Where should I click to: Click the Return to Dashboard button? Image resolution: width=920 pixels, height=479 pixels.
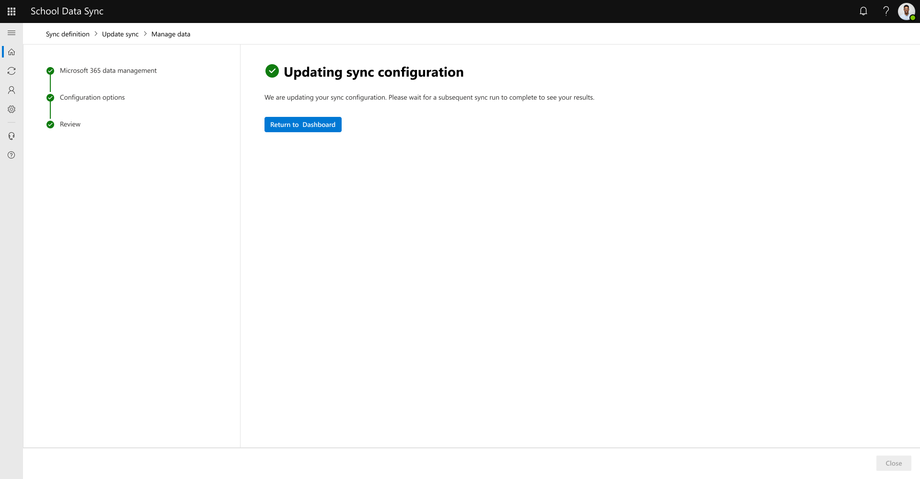pos(303,125)
